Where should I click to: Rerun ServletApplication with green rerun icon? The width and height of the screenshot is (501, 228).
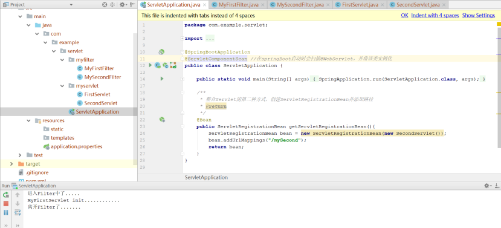click(x=6, y=195)
